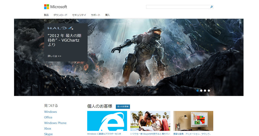259x136 pixels.
Task: Select the third carousel dot
Action: [x=205, y=91]
